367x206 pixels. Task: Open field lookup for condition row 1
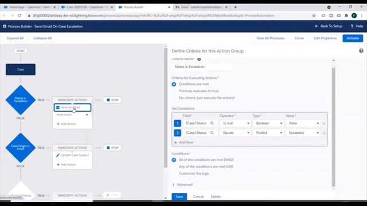point(212,123)
